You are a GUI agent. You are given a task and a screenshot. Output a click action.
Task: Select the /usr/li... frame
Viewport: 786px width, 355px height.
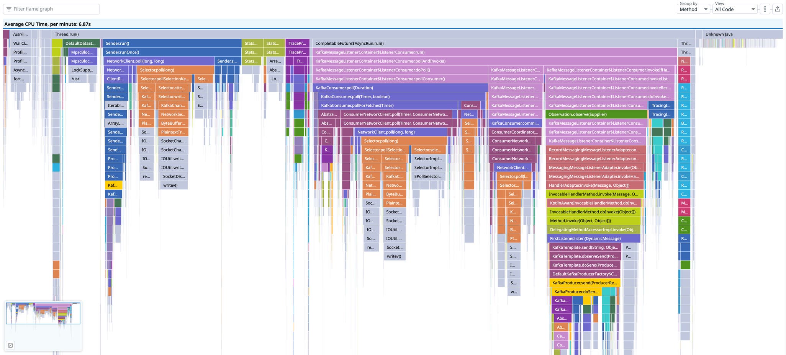[21, 34]
